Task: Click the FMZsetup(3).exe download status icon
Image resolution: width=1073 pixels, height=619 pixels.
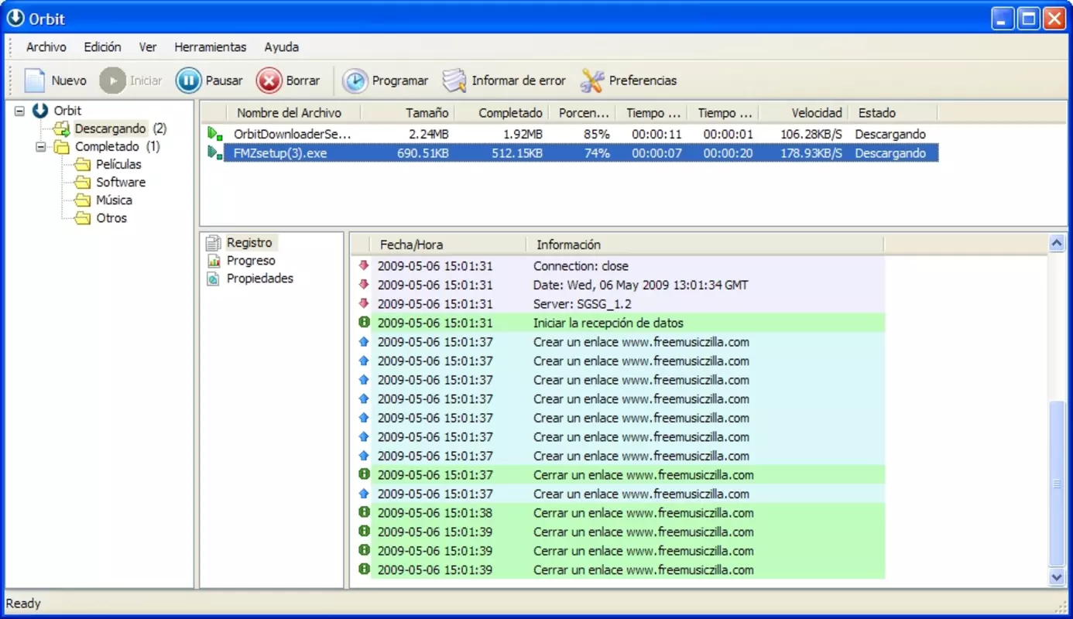Action: [x=215, y=153]
